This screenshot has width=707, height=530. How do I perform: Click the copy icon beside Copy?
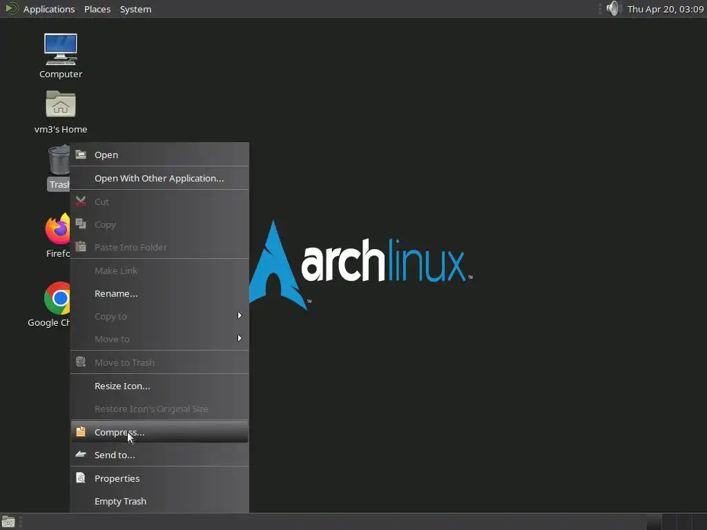81,224
